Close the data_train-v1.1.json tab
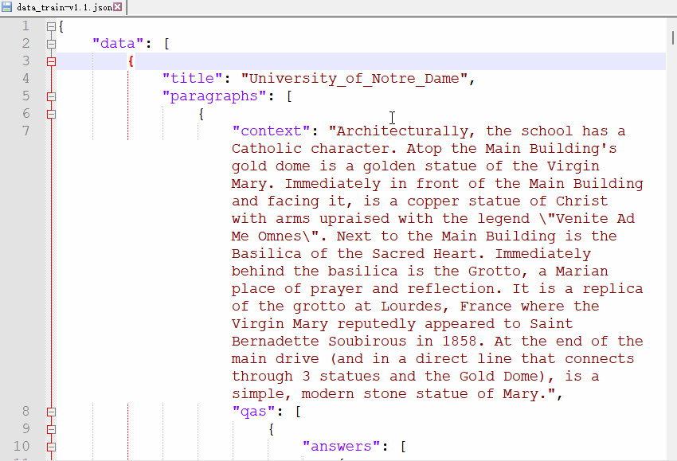This screenshot has height=461, width=677. (x=117, y=7)
